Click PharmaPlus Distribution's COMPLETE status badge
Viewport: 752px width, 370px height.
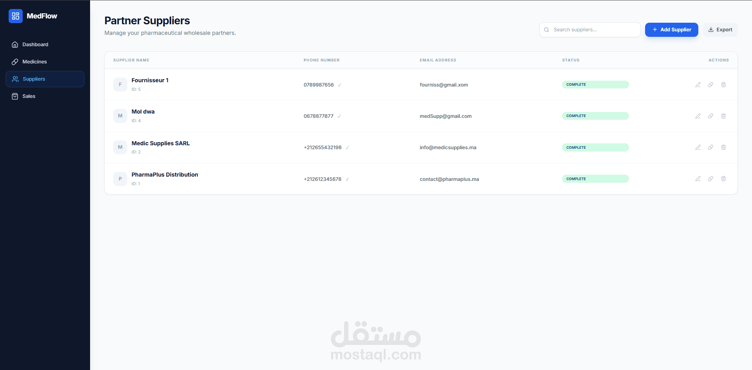(x=595, y=179)
